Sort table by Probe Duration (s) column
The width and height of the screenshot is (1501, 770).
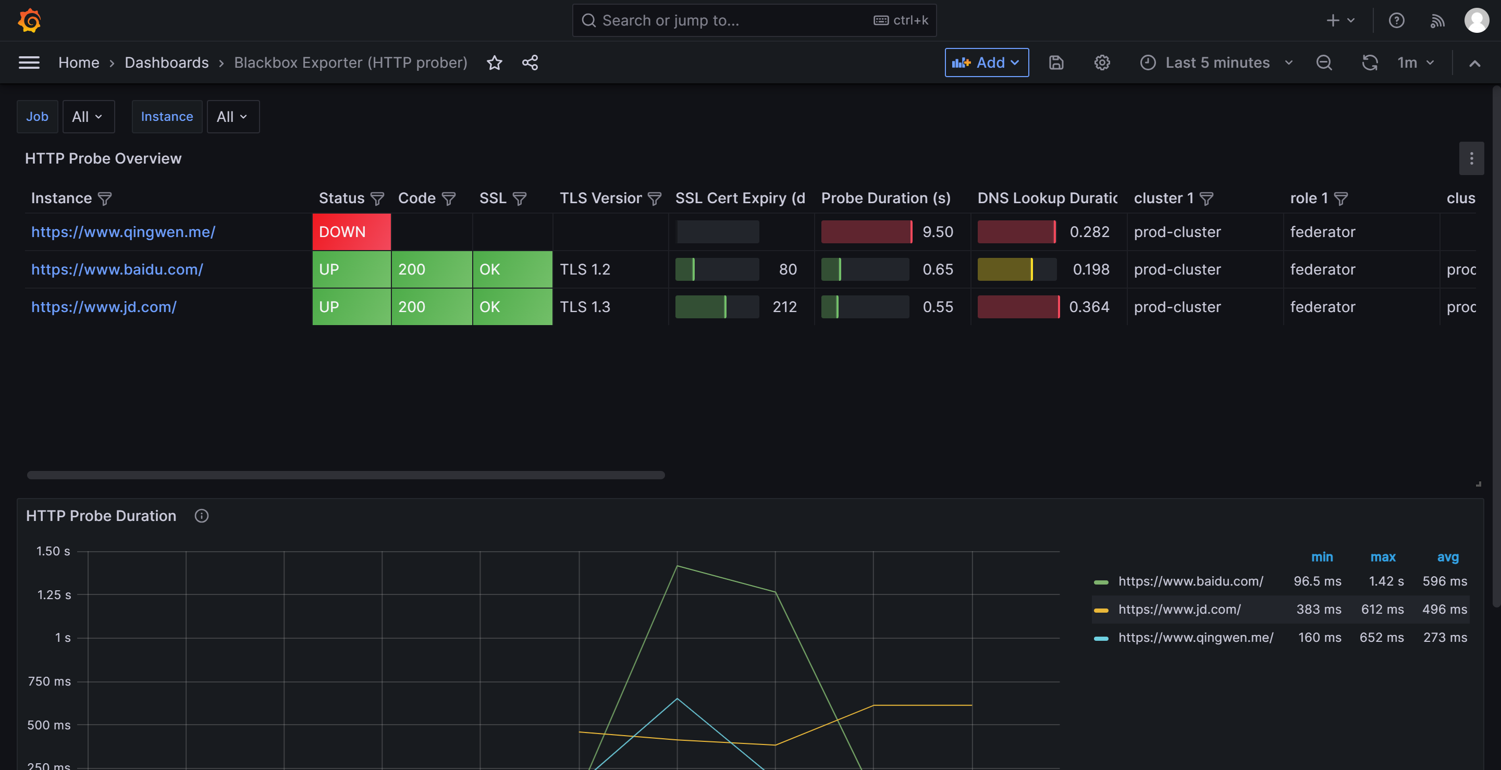tap(885, 198)
